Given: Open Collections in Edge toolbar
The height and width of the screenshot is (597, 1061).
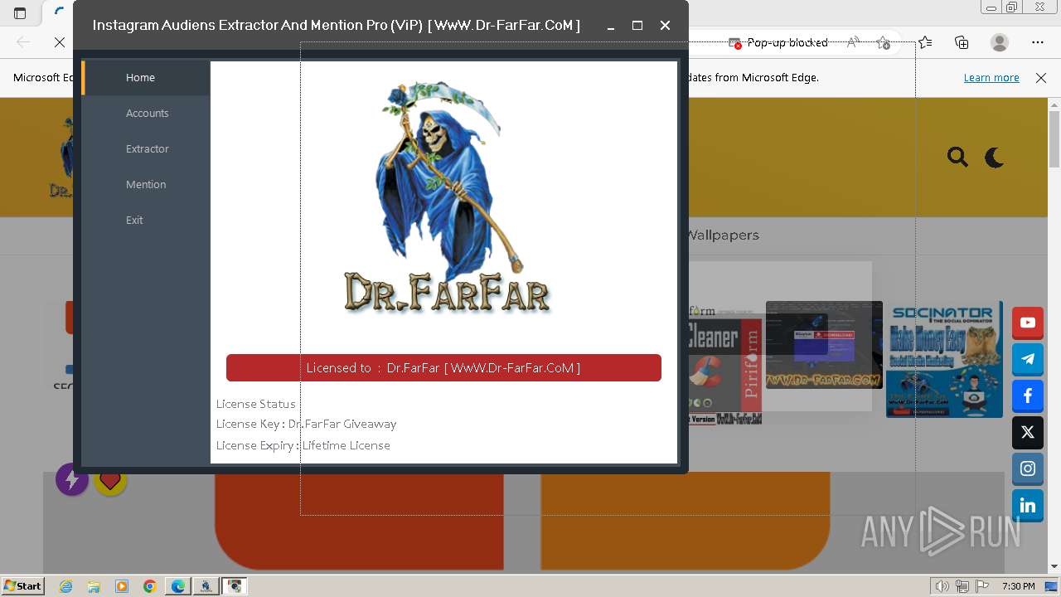Looking at the screenshot, I should (x=962, y=42).
